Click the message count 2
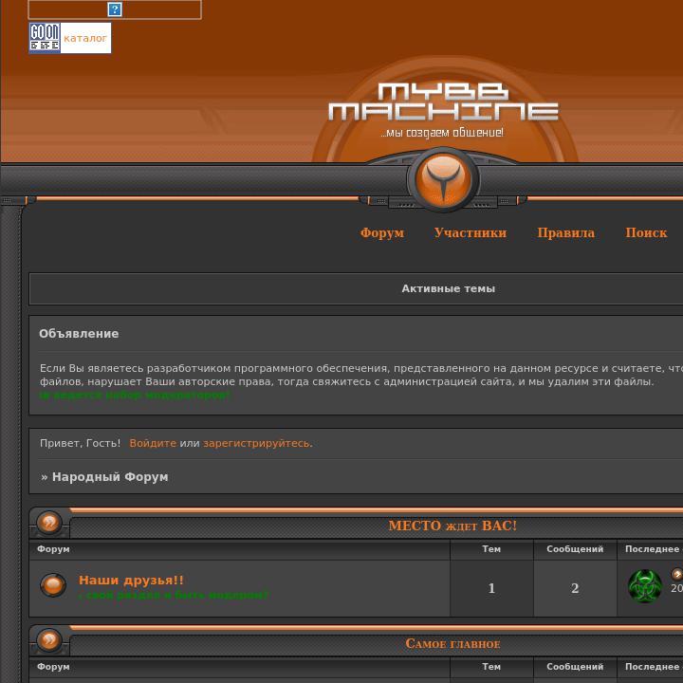Viewport: 683px width, 683px height. pos(575,588)
